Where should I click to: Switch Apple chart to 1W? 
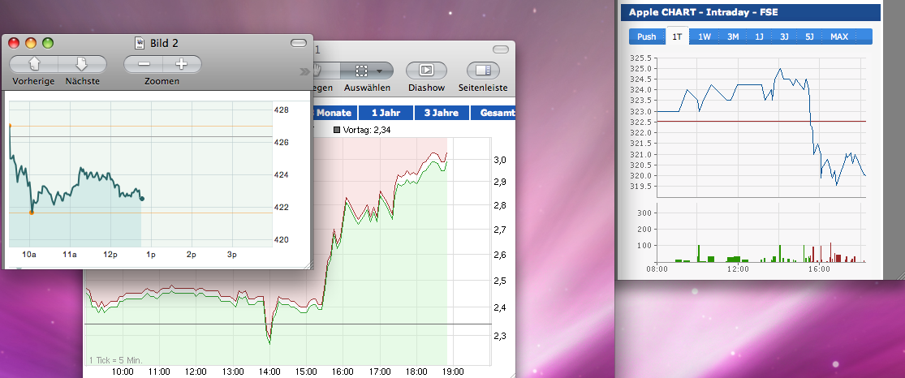click(x=705, y=37)
